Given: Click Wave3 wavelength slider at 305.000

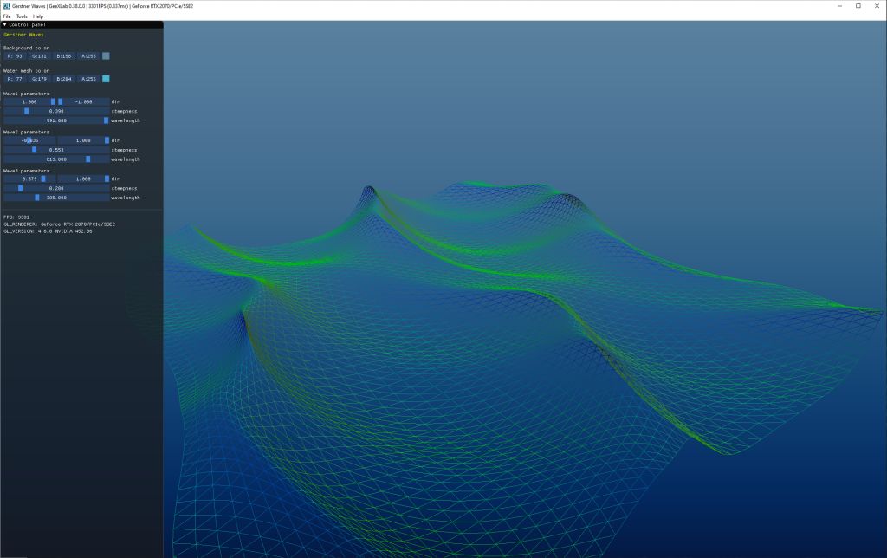Looking at the screenshot, I should tap(56, 198).
